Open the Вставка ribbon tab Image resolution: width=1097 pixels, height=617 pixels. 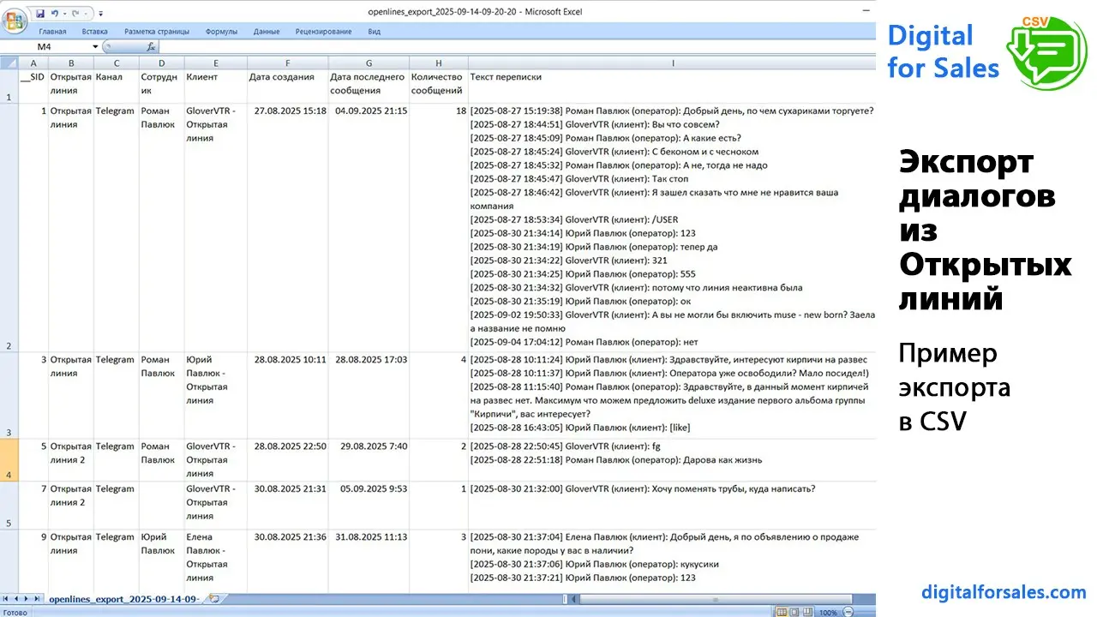coord(94,32)
